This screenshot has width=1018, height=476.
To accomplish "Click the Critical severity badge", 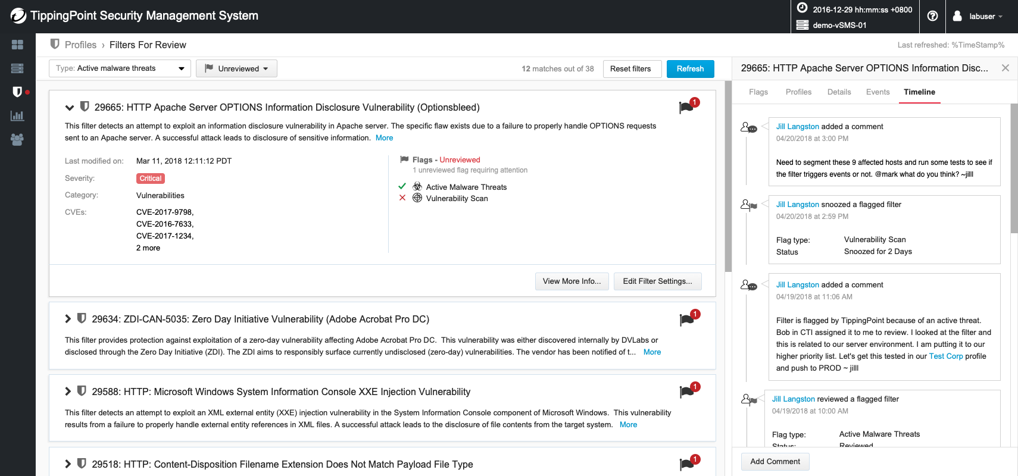I will click(151, 178).
